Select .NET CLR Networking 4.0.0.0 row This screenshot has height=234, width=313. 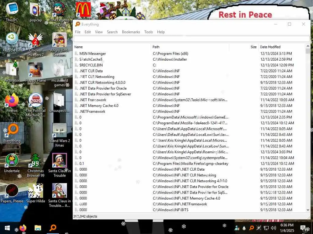(x=189, y=82)
